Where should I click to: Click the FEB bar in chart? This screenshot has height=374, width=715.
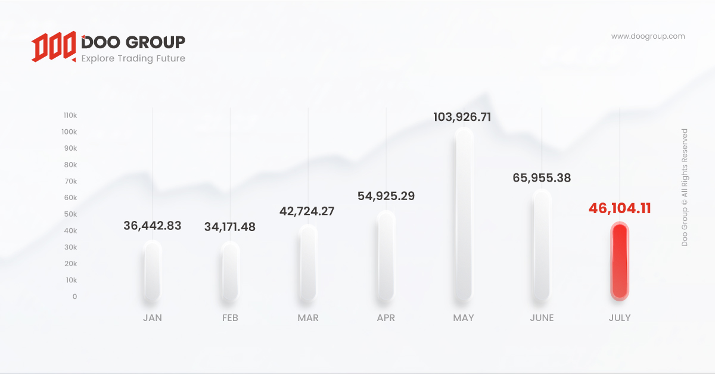click(230, 270)
